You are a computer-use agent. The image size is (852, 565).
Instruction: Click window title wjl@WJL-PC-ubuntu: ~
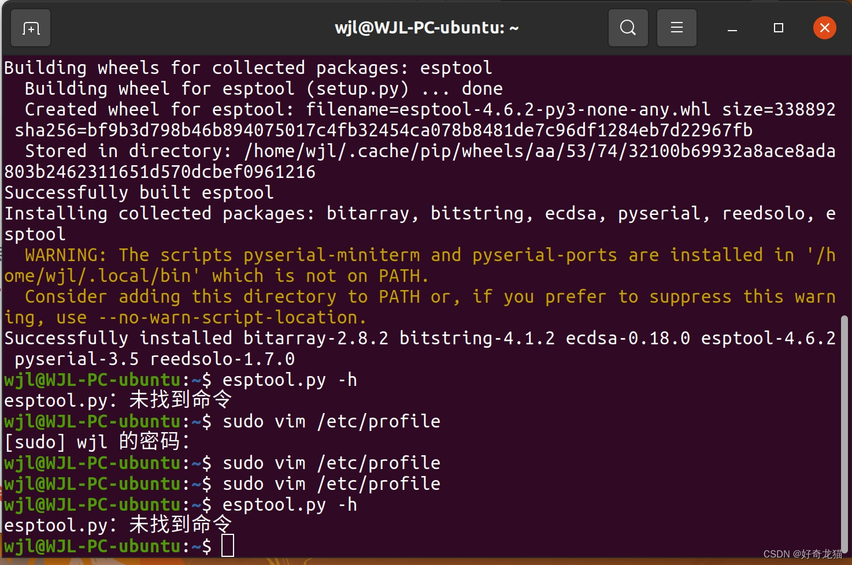click(x=427, y=28)
